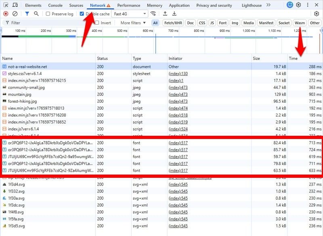Screen dimensions: 323x236
Task: Select the Font filter chip
Action: tap(222, 23)
